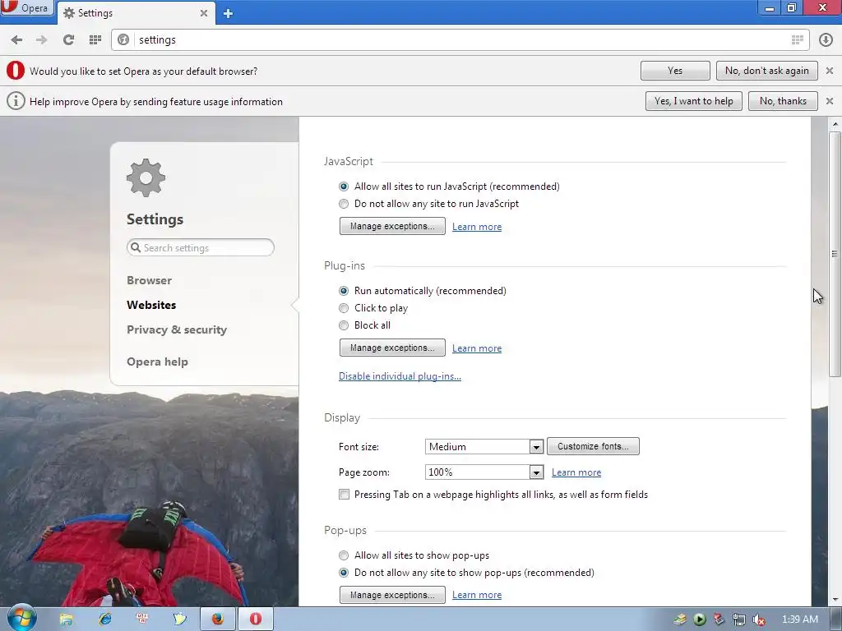Screen dimensions: 842x631
Task: Select Do not allow any site to show pop-ups
Action: pyautogui.click(x=344, y=573)
